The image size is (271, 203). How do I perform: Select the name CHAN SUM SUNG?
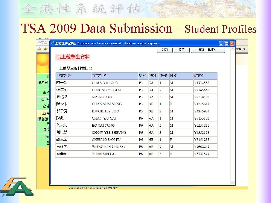[x=107, y=104]
